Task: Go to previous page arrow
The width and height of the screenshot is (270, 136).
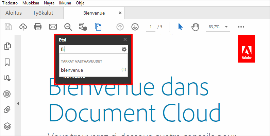Action: [x=120, y=27]
